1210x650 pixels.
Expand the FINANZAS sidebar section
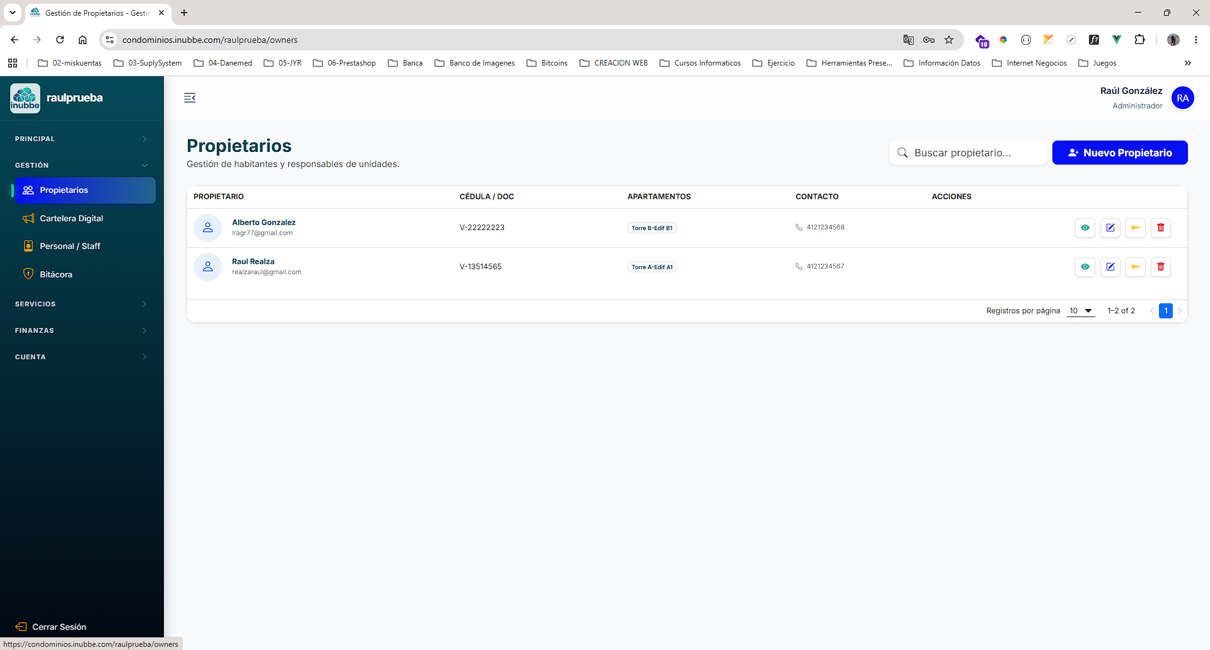click(82, 330)
